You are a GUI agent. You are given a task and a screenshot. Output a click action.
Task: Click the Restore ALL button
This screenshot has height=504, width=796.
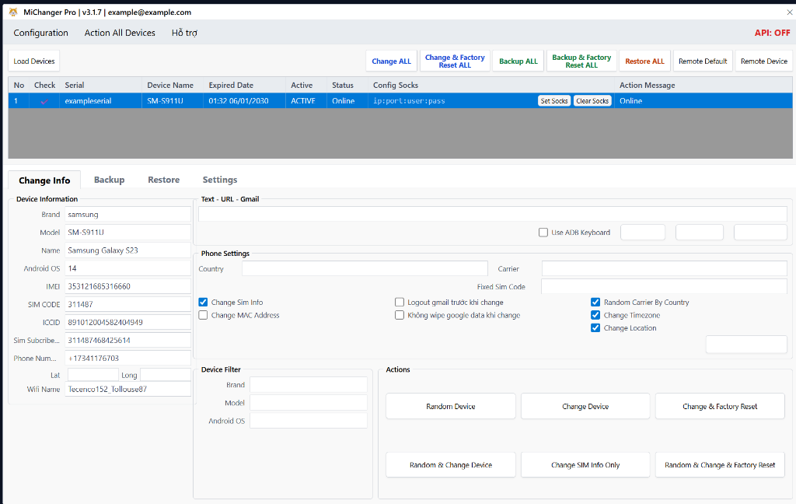[644, 61]
